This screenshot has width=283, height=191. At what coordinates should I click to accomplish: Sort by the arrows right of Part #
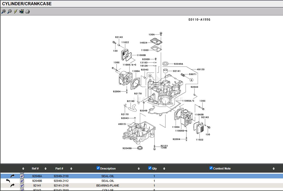[71, 169]
